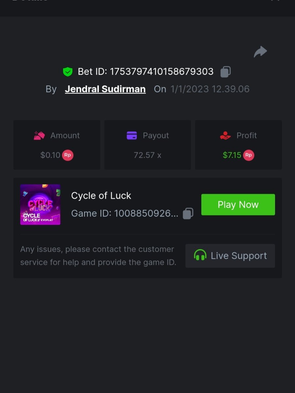This screenshot has width=295, height=393.
Task: Click the 72.57 x payout value
Action: 147,155
